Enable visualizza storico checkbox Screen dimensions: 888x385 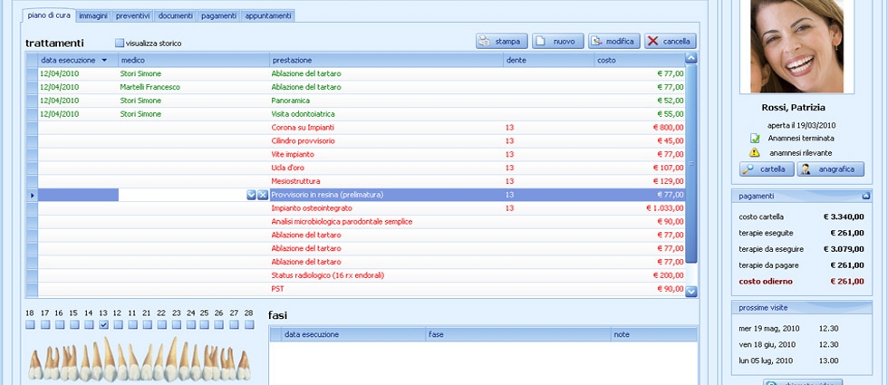click(x=119, y=43)
